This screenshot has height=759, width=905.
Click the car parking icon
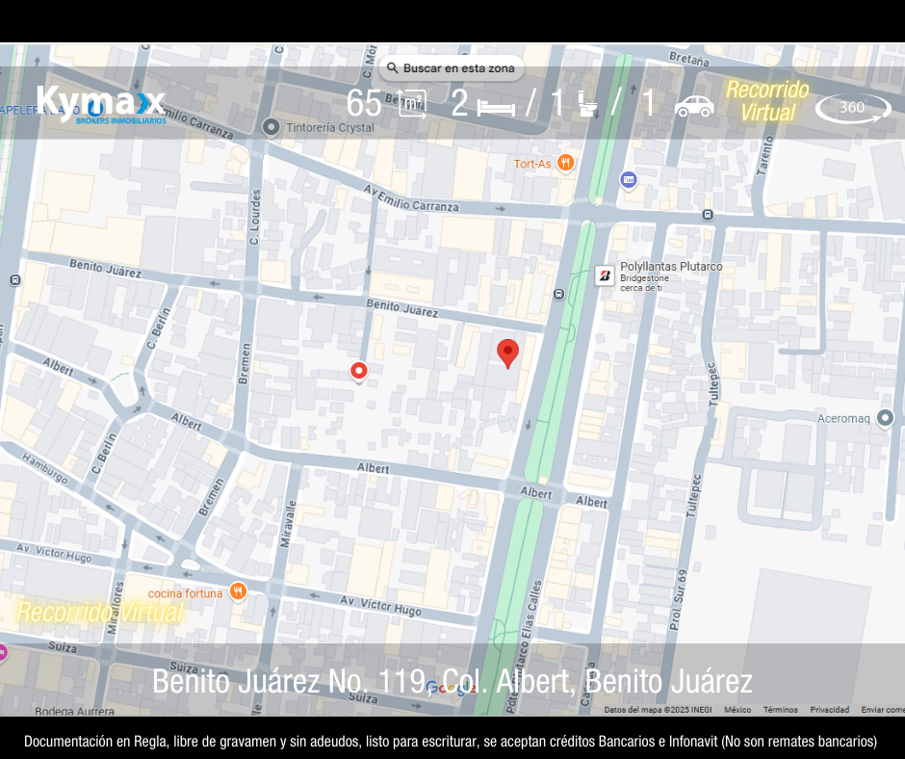click(x=694, y=106)
